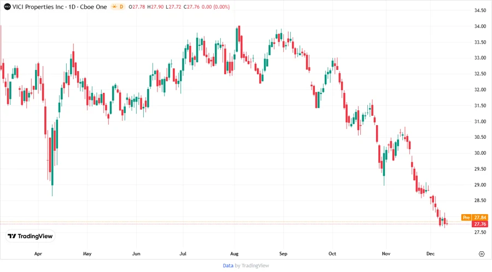The height and width of the screenshot is (272, 492).
Task: Click the 27.50 price axis label
Action: coord(480,232)
